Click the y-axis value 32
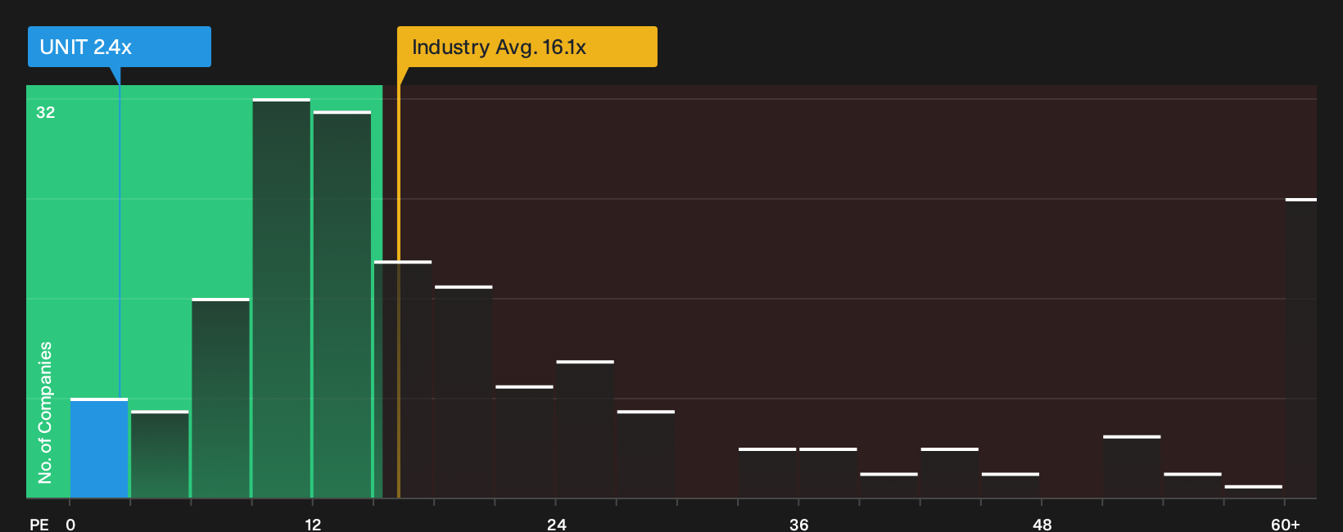Image resolution: width=1343 pixels, height=532 pixels. point(46,112)
